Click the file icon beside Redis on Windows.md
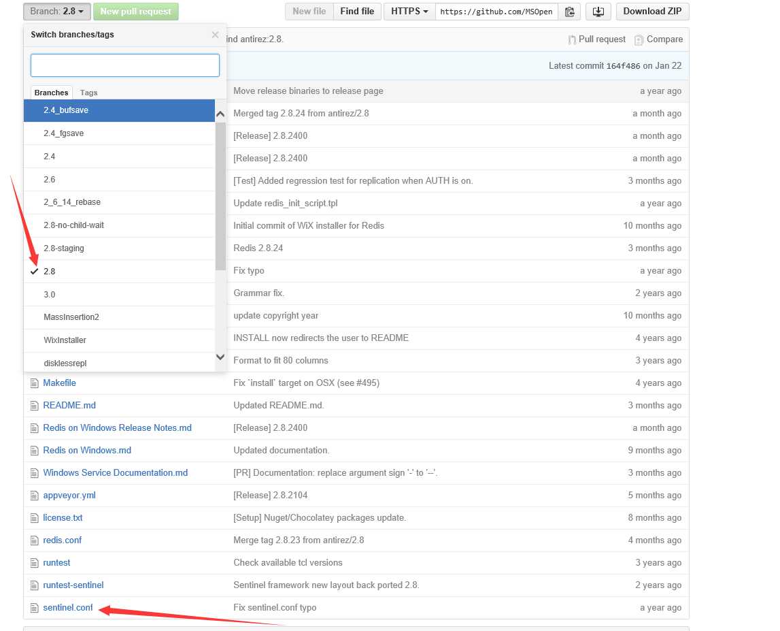Screen dimensions: 780x631 pos(34,450)
